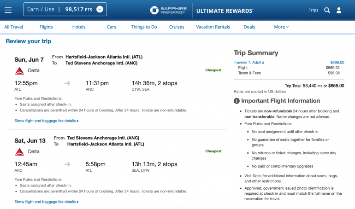355x209 pixels.
Task: Open the Cruises section
Action: (177, 27)
